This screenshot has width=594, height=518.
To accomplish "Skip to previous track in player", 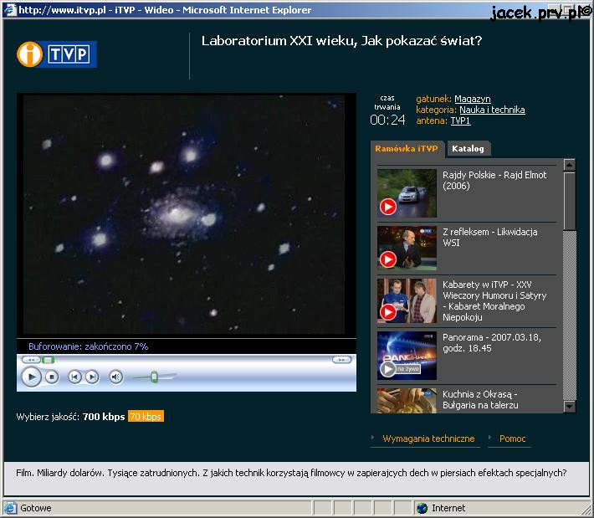I will coord(74,377).
